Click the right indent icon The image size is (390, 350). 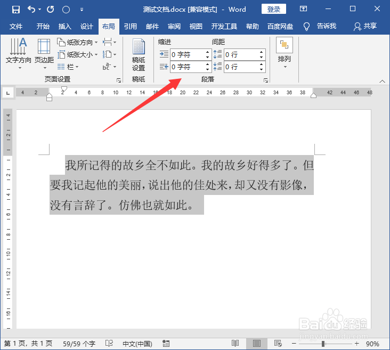coord(164,67)
